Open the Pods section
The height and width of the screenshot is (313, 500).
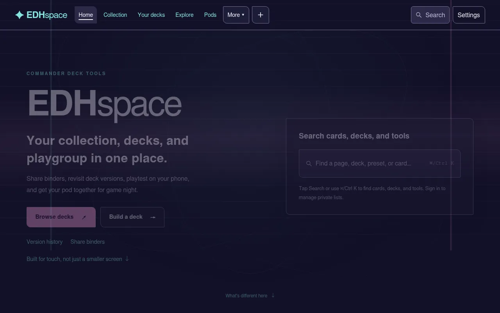210,15
